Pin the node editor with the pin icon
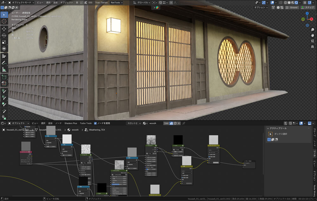The image size is (317, 201). tap(184, 123)
